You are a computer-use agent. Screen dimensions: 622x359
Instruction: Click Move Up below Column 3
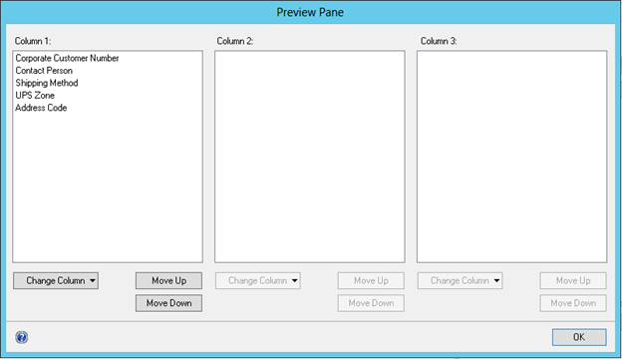pos(573,280)
